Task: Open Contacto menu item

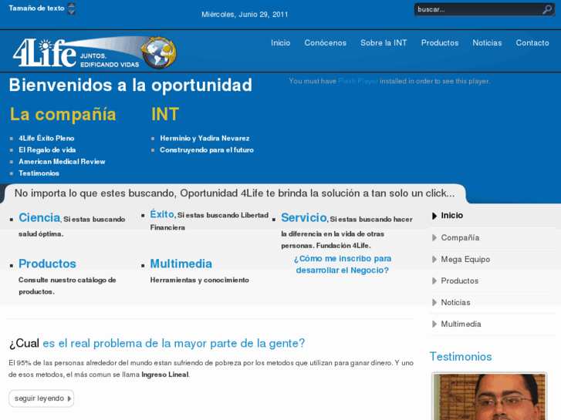Action: 532,43
